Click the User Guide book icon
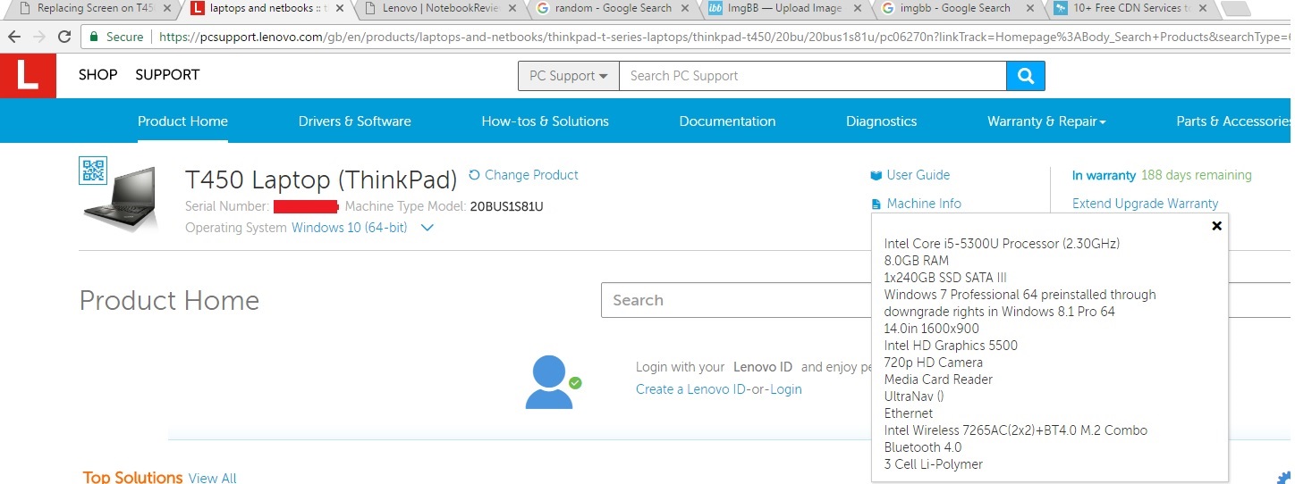This screenshot has width=1295, height=484. click(876, 176)
